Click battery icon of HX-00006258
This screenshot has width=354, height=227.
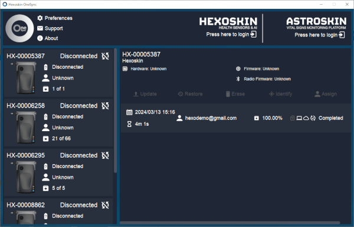[x=46, y=117]
